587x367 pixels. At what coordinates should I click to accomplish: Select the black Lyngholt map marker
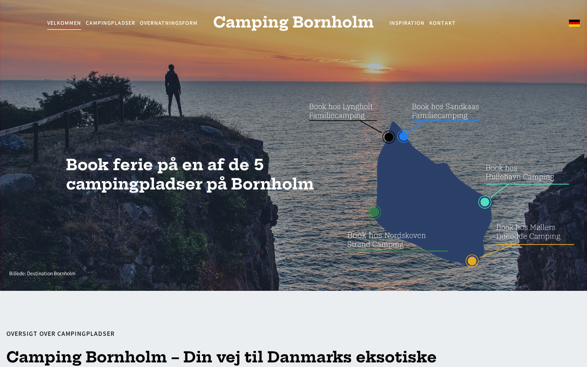(x=389, y=137)
